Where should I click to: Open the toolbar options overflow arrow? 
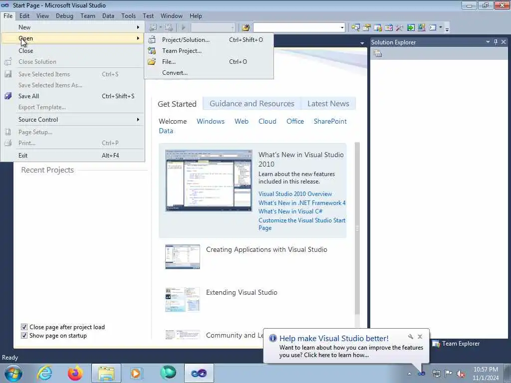tap(447, 28)
